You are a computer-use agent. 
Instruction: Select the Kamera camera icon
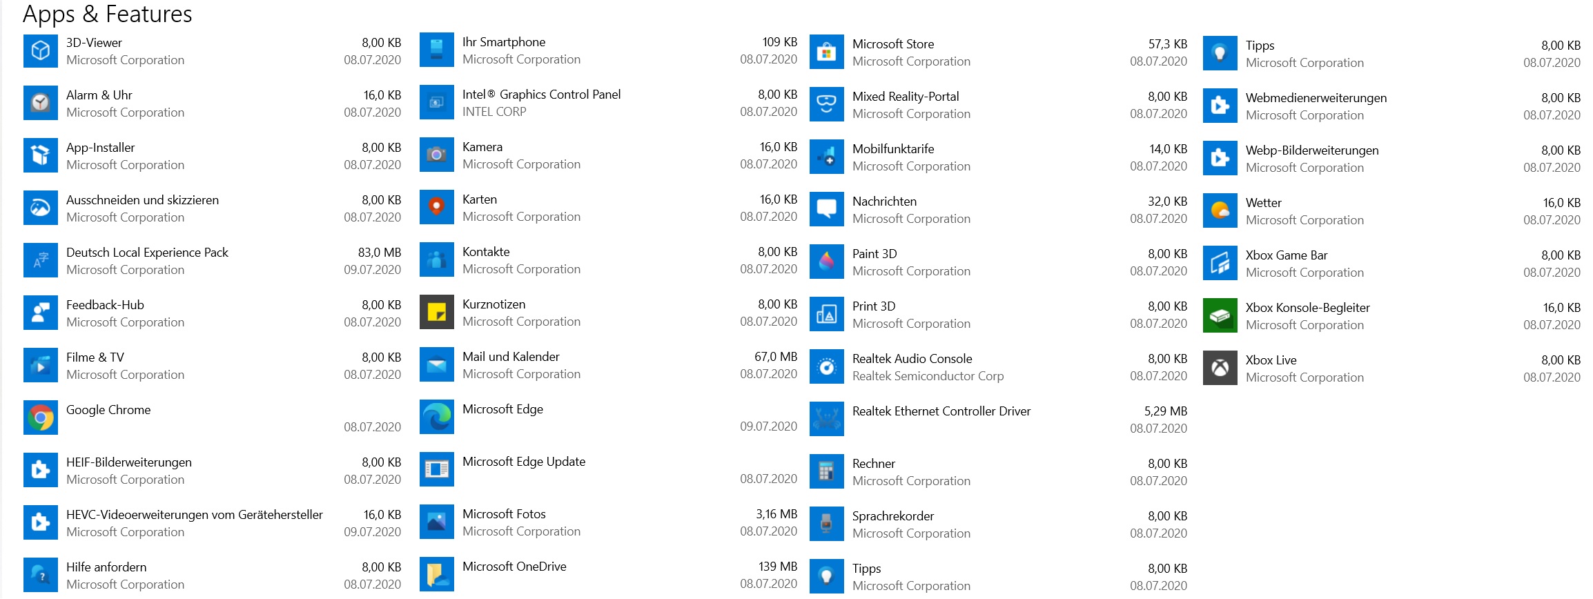[437, 155]
